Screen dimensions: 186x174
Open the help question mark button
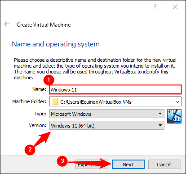[155, 7]
